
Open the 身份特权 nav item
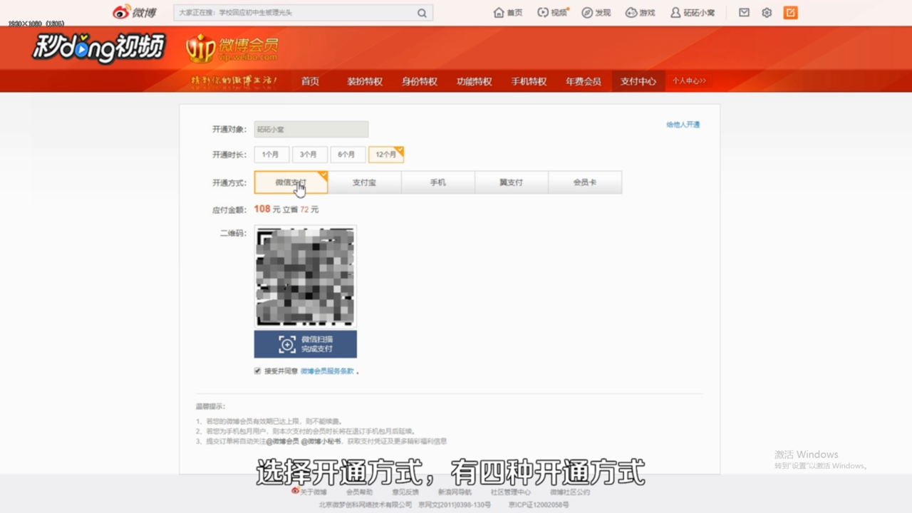tap(419, 81)
